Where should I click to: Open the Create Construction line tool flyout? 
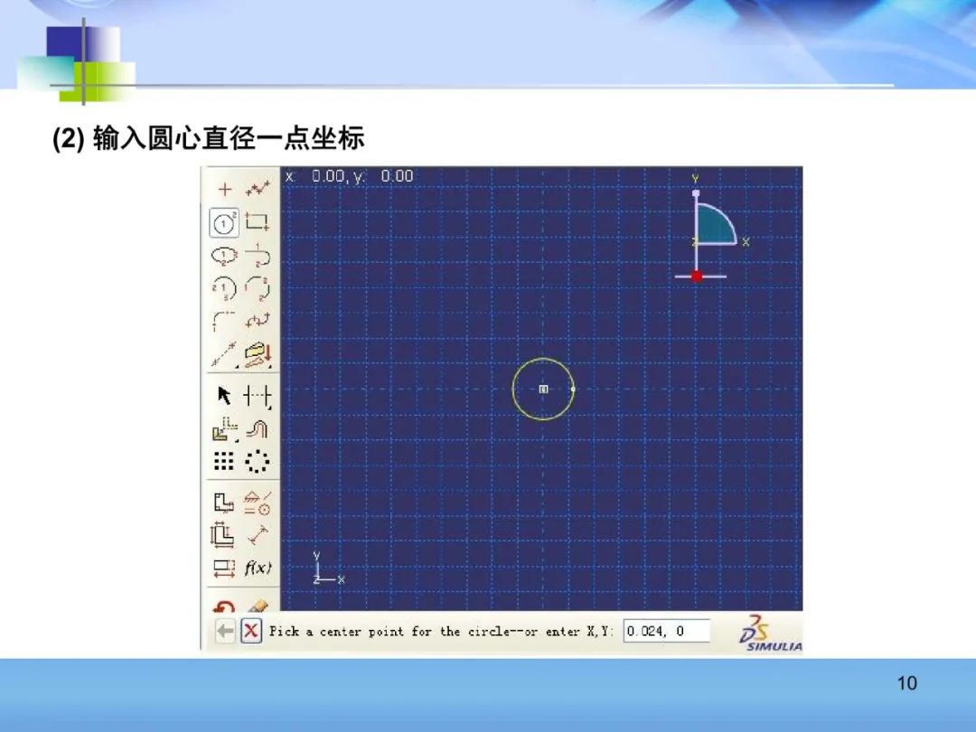point(225,354)
